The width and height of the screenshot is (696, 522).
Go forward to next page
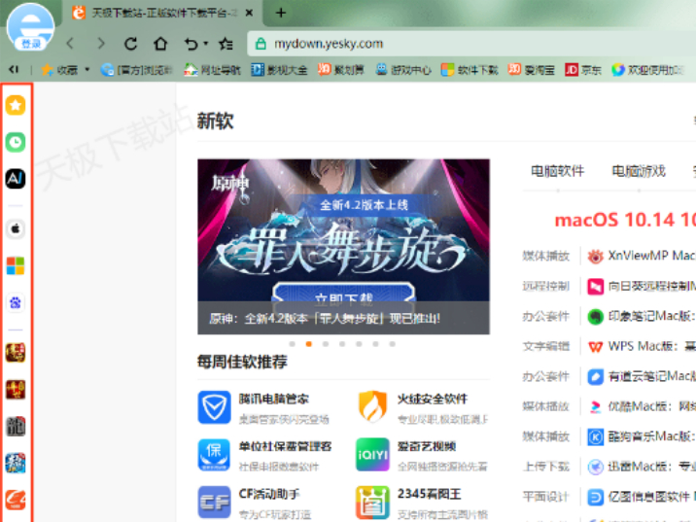point(101,44)
